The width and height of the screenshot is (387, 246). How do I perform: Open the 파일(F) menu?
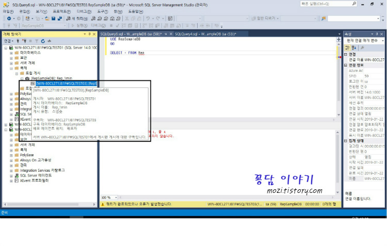tap(8, 11)
